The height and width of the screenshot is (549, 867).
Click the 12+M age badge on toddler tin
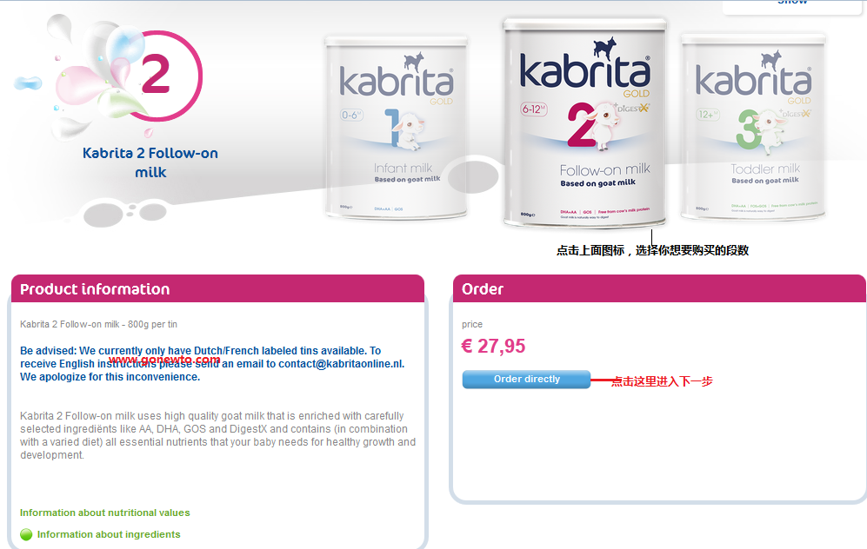pyautogui.click(x=707, y=115)
